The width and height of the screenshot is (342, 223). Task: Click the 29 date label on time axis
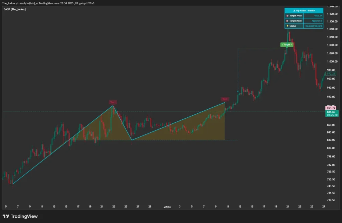(x=150, y=206)
